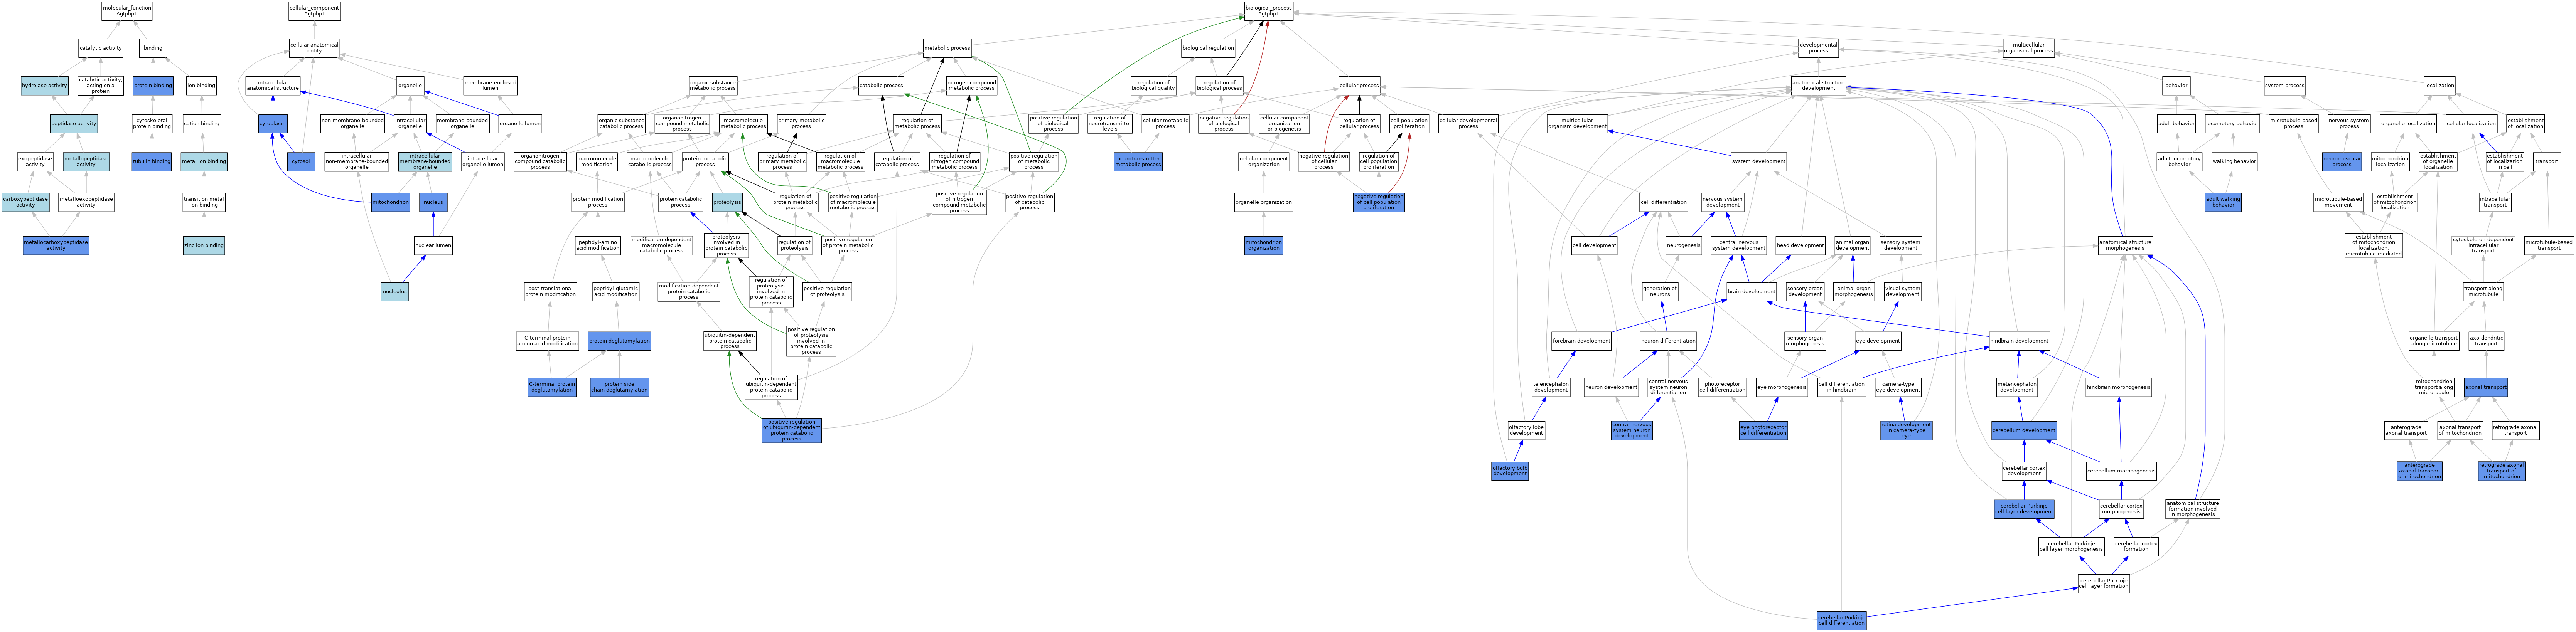Viewport: 2576px width, 632px height.
Task: Select the 'cytosol' node
Action: pyautogui.click(x=301, y=161)
